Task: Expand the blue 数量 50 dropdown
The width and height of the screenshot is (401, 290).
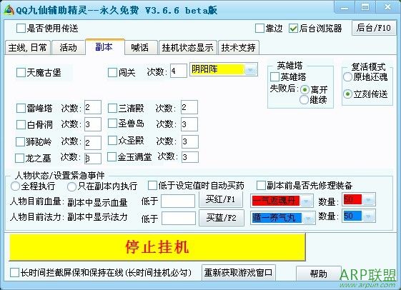Action: [x=369, y=216]
